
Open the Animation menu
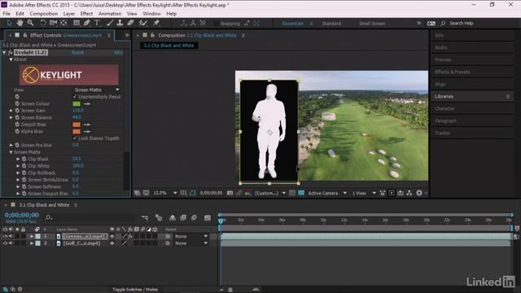(110, 14)
